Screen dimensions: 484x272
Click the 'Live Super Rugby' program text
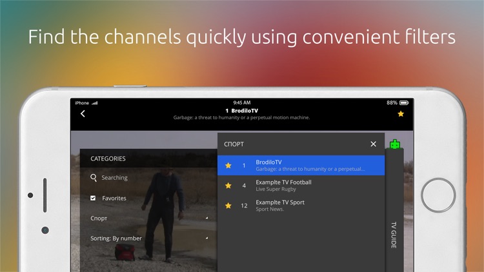(276, 189)
